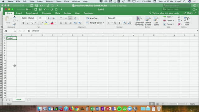This screenshot has width=199, height=112.
Task: Apply top vertical alignment
Action: point(61,18)
